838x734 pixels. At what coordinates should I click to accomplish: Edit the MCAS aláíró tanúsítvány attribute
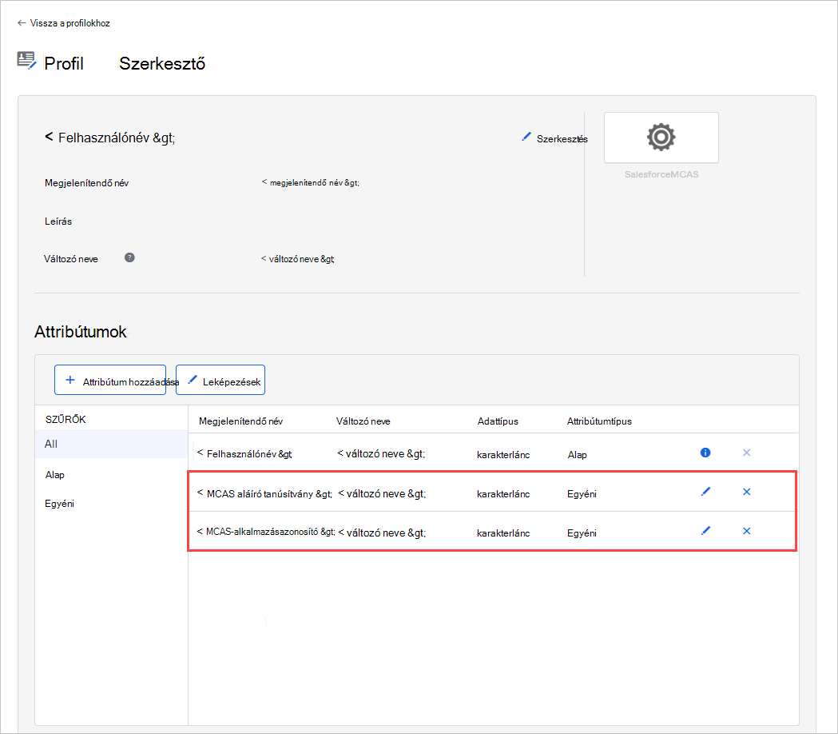(705, 492)
